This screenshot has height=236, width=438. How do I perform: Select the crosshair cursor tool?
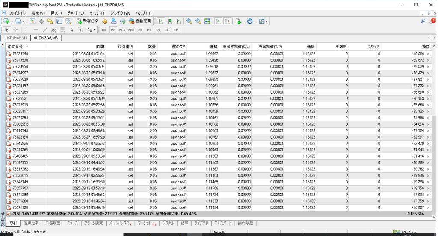coord(16,30)
